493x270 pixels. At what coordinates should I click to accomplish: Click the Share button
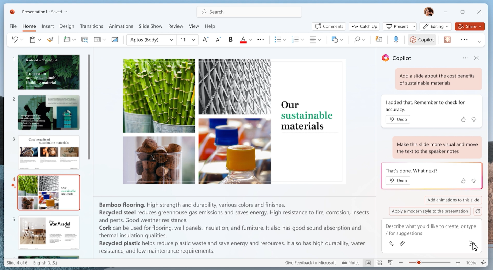pyautogui.click(x=470, y=26)
